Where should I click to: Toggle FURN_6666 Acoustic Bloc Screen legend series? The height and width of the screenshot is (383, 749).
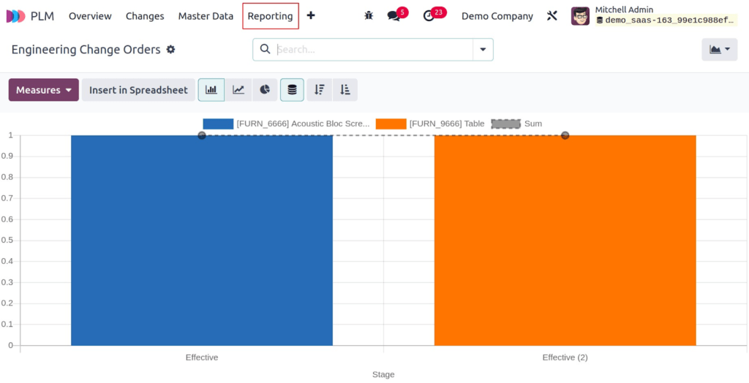pyautogui.click(x=286, y=124)
